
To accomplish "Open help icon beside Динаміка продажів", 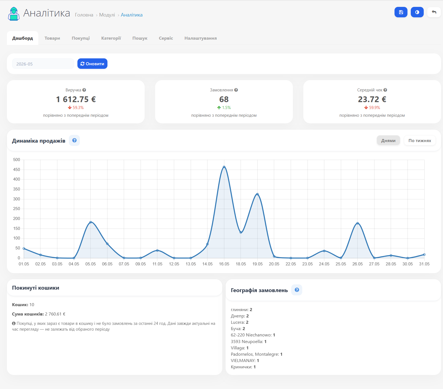I will click(x=74, y=140).
